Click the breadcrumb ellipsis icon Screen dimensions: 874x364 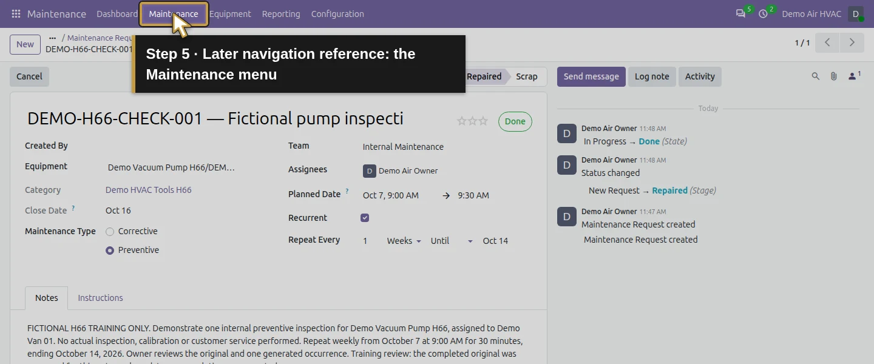pos(52,38)
